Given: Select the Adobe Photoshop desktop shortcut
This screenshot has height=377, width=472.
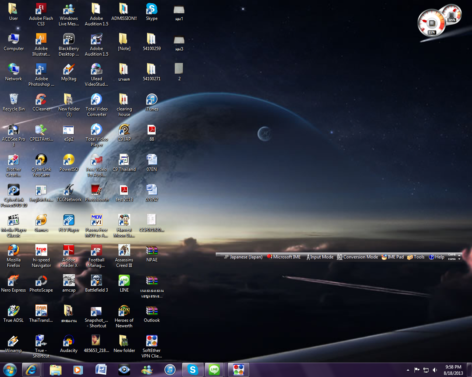Looking at the screenshot, I should pos(41,75).
